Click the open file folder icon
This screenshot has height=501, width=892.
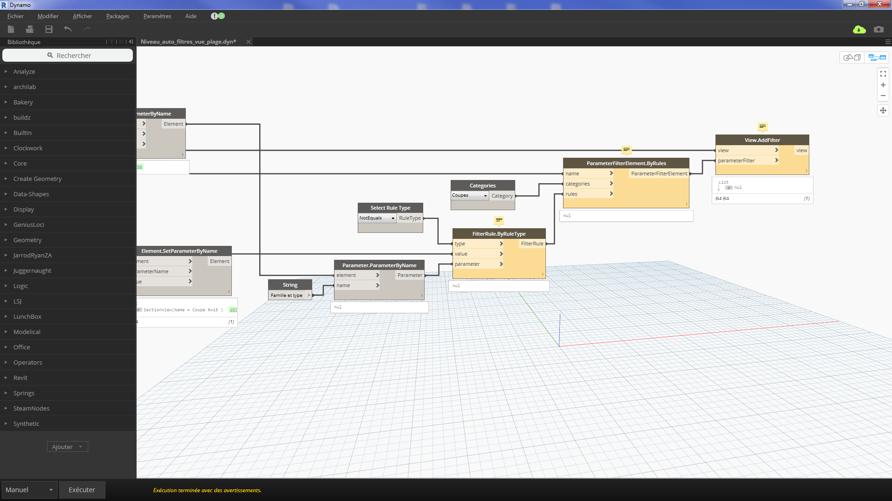point(30,29)
